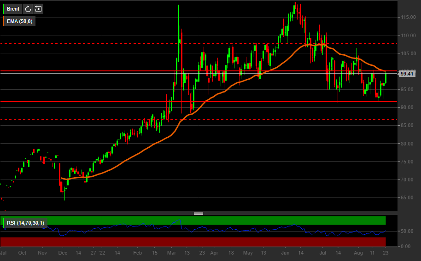The width and height of the screenshot is (421, 261).
Task: Click the Jun date label on time axis
Action: coord(285,253)
